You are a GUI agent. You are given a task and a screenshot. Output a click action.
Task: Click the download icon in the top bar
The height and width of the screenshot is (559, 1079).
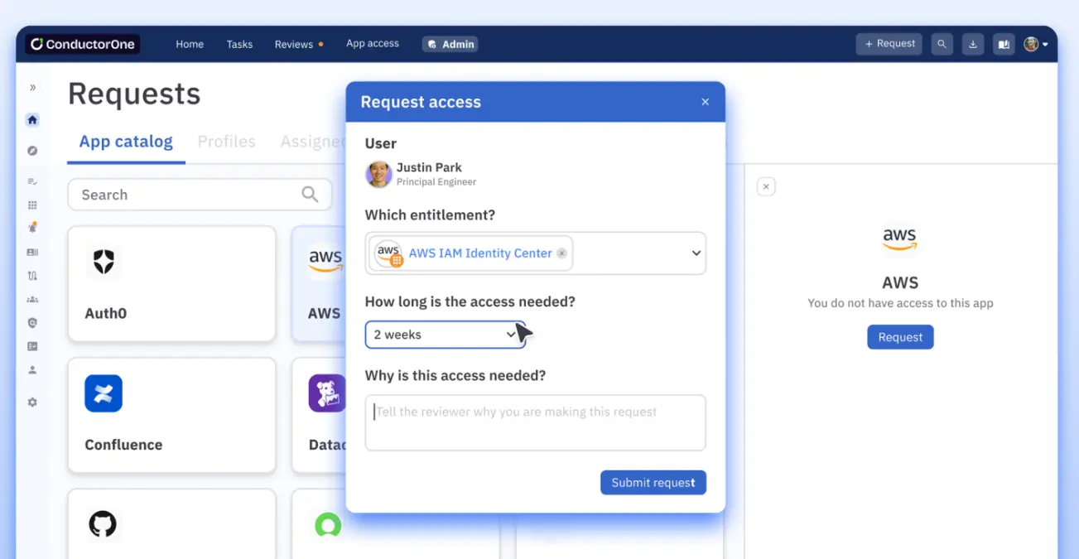(973, 45)
